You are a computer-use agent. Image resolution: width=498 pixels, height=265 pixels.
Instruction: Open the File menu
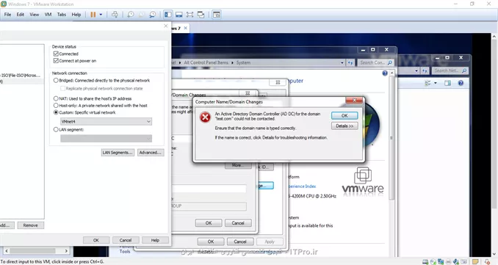coord(7,15)
